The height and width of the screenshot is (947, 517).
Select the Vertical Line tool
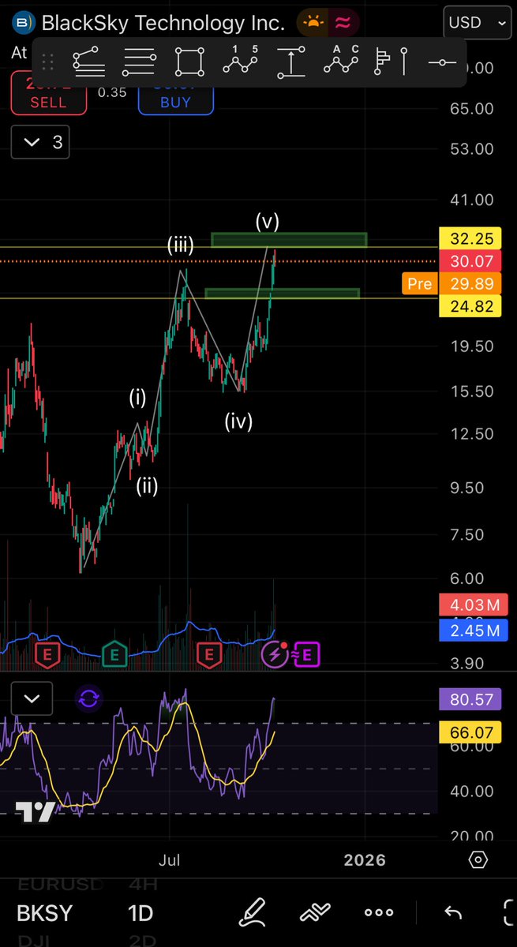[x=403, y=61]
